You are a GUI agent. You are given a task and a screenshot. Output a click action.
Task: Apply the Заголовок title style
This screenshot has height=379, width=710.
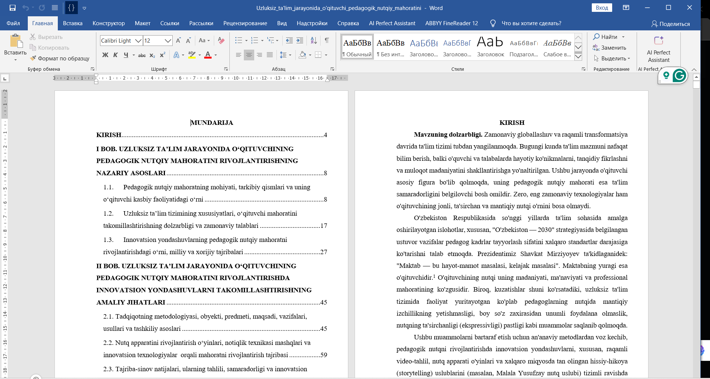490,47
